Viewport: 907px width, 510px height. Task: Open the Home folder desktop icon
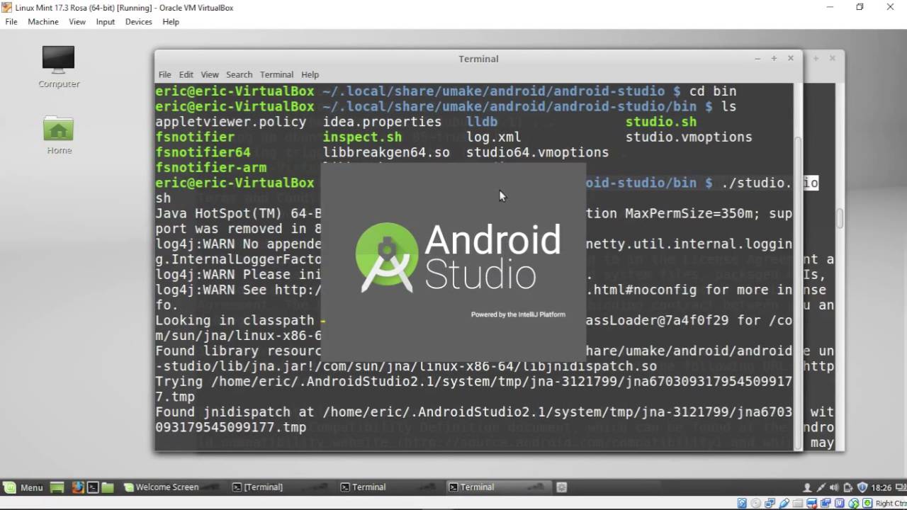59,135
